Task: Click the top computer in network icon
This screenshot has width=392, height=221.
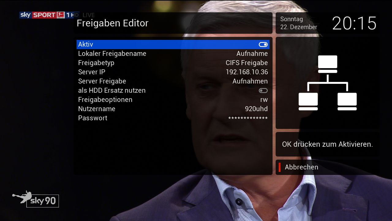Action: pyautogui.click(x=327, y=64)
